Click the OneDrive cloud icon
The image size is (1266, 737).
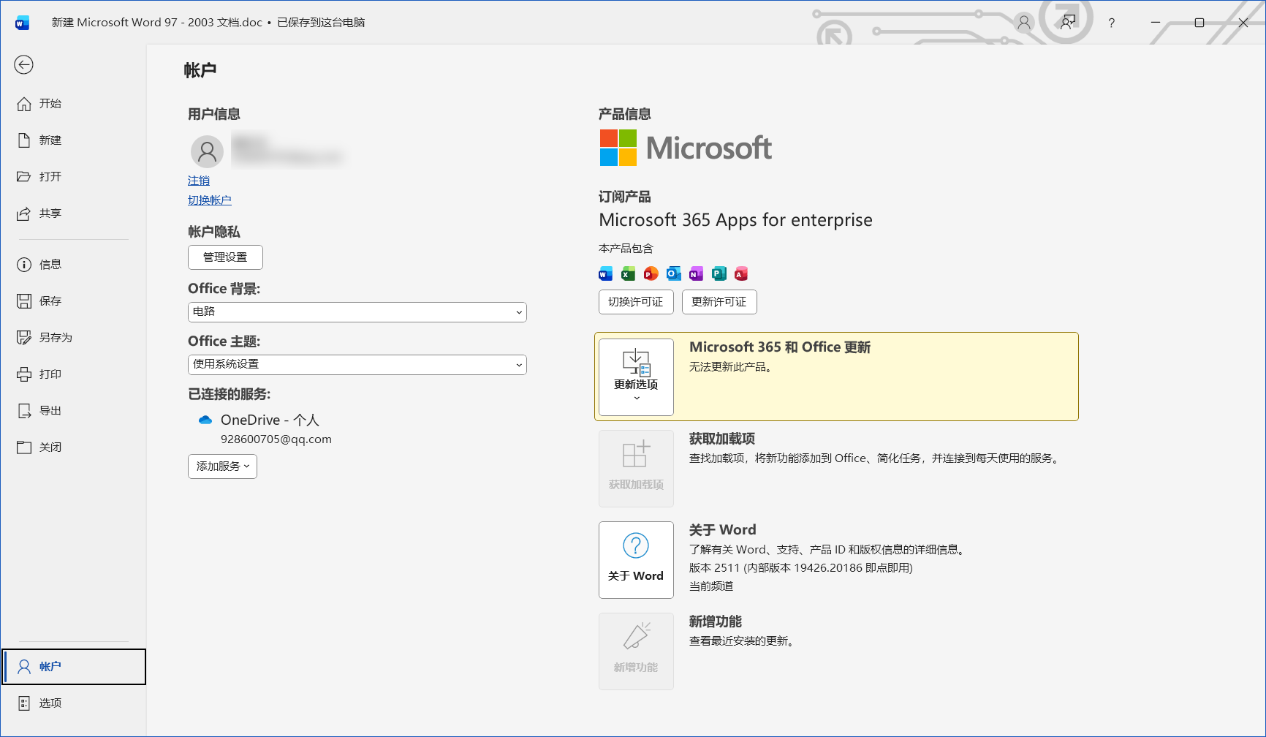(x=205, y=419)
